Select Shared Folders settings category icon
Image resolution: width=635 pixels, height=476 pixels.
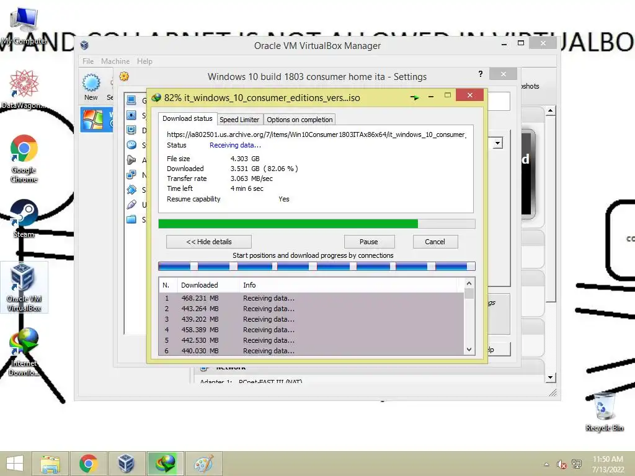point(131,219)
